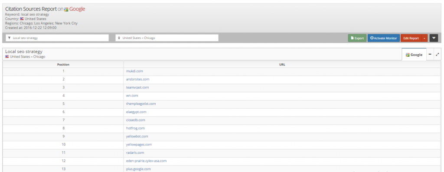This screenshot has height=172, width=444.
Task: Click the US flag beside Country
Action: tap(22, 19)
